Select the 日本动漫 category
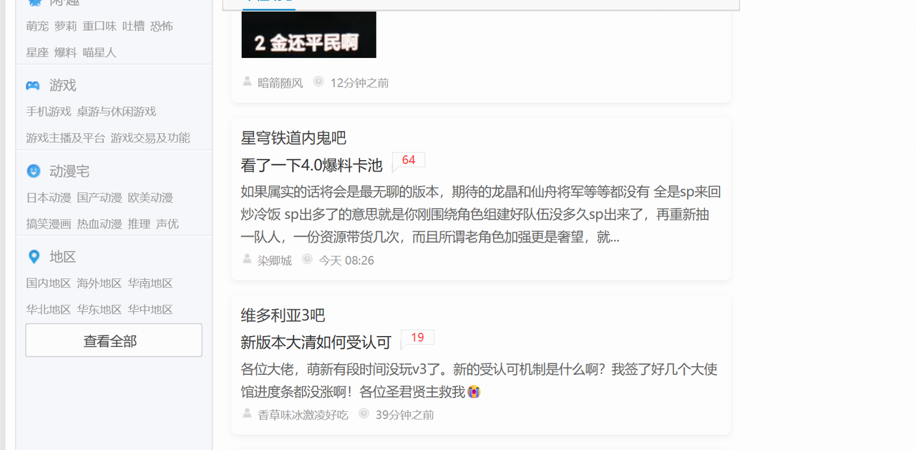The image size is (916, 450). tap(49, 197)
